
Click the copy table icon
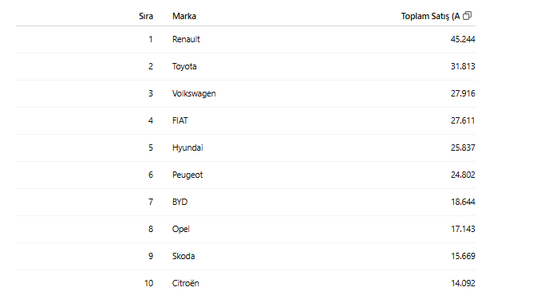(467, 15)
